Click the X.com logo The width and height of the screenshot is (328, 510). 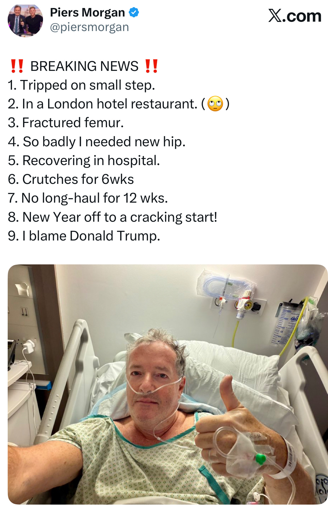[295, 16]
